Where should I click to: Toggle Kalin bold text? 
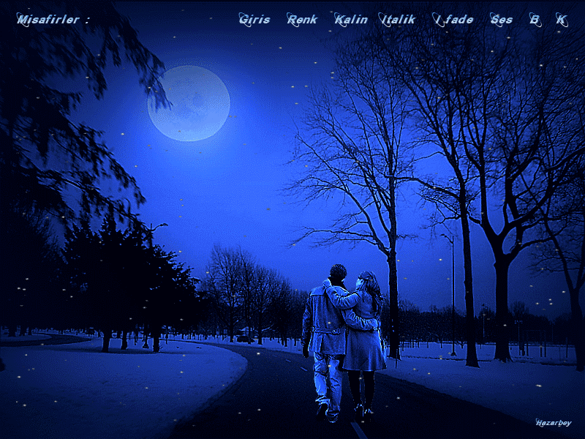(x=351, y=20)
